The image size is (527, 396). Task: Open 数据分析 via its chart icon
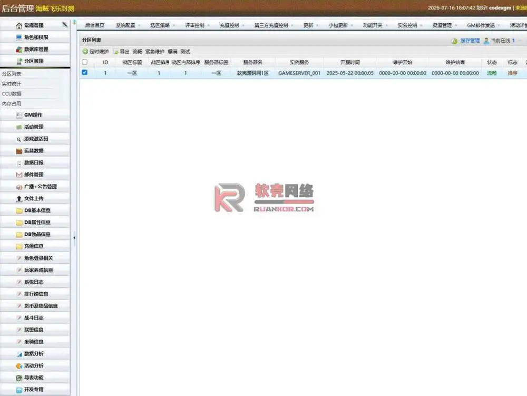[x=19, y=354]
